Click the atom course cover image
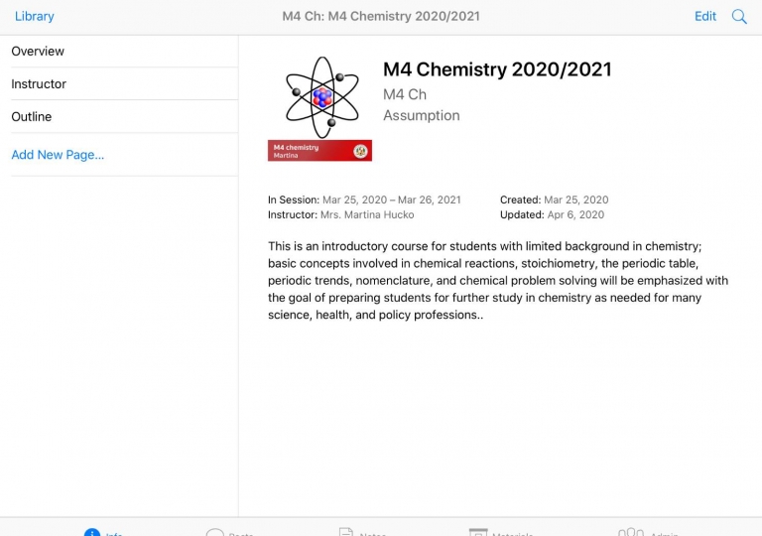Screen dimensions: 762x536 [322, 97]
